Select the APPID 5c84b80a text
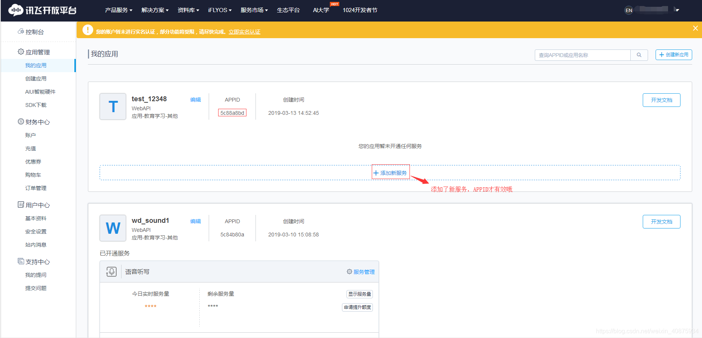Image resolution: width=702 pixels, height=338 pixels. pos(232,235)
